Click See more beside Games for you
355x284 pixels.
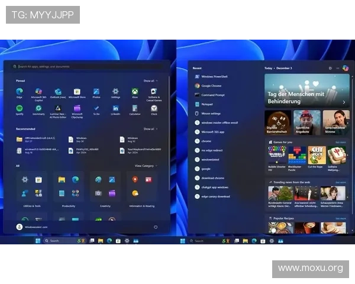pos(340,142)
